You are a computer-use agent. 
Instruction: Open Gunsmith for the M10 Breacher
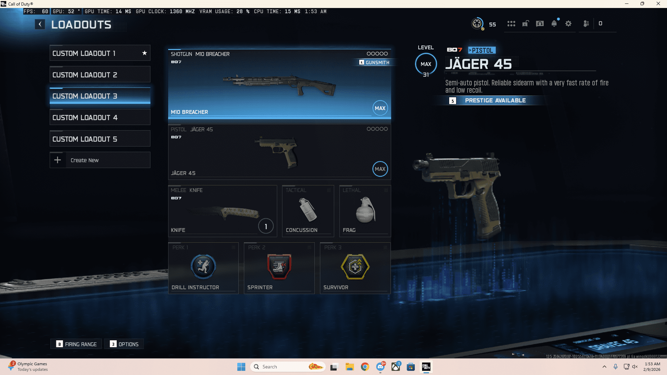[374, 62]
